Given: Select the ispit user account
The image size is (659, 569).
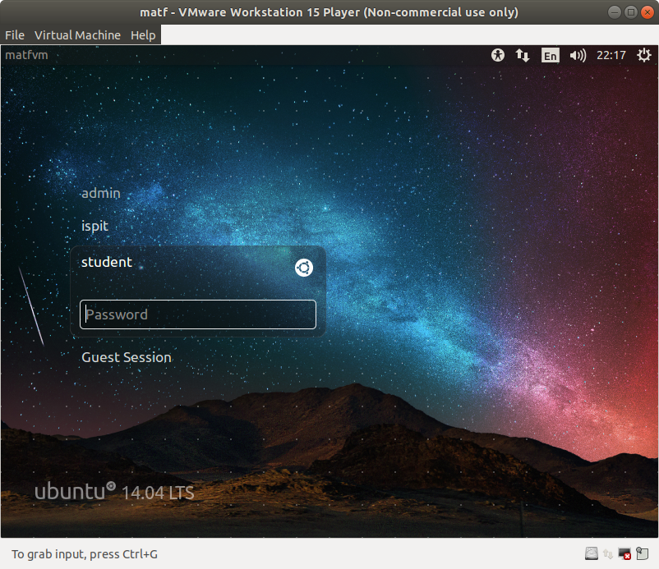Looking at the screenshot, I should tap(94, 226).
